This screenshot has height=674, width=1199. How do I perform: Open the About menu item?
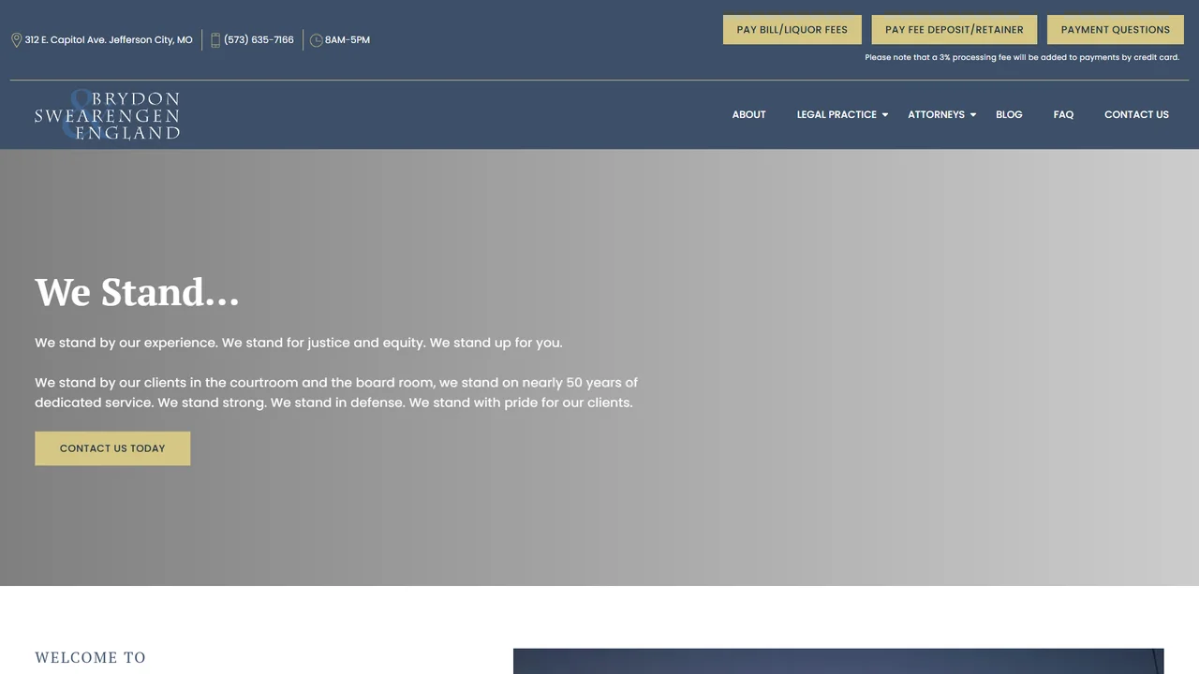coord(748,114)
